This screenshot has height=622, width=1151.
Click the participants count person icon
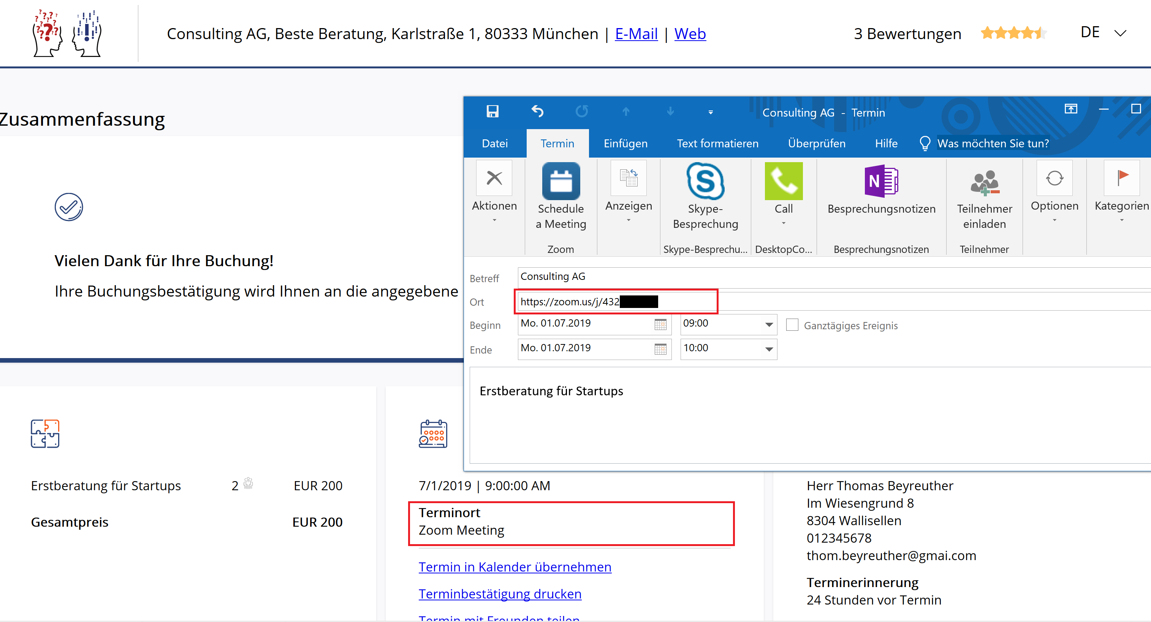tap(248, 483)
